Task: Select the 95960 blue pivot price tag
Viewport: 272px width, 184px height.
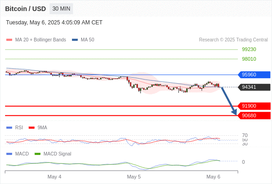Action: click(x=254, y=75)
